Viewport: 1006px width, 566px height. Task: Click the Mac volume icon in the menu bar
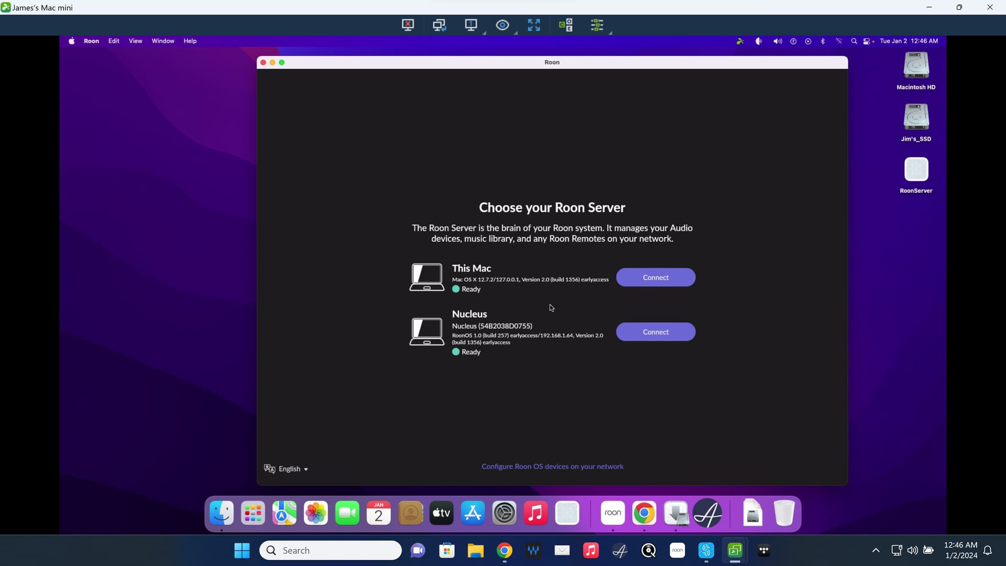coord(778,41)
